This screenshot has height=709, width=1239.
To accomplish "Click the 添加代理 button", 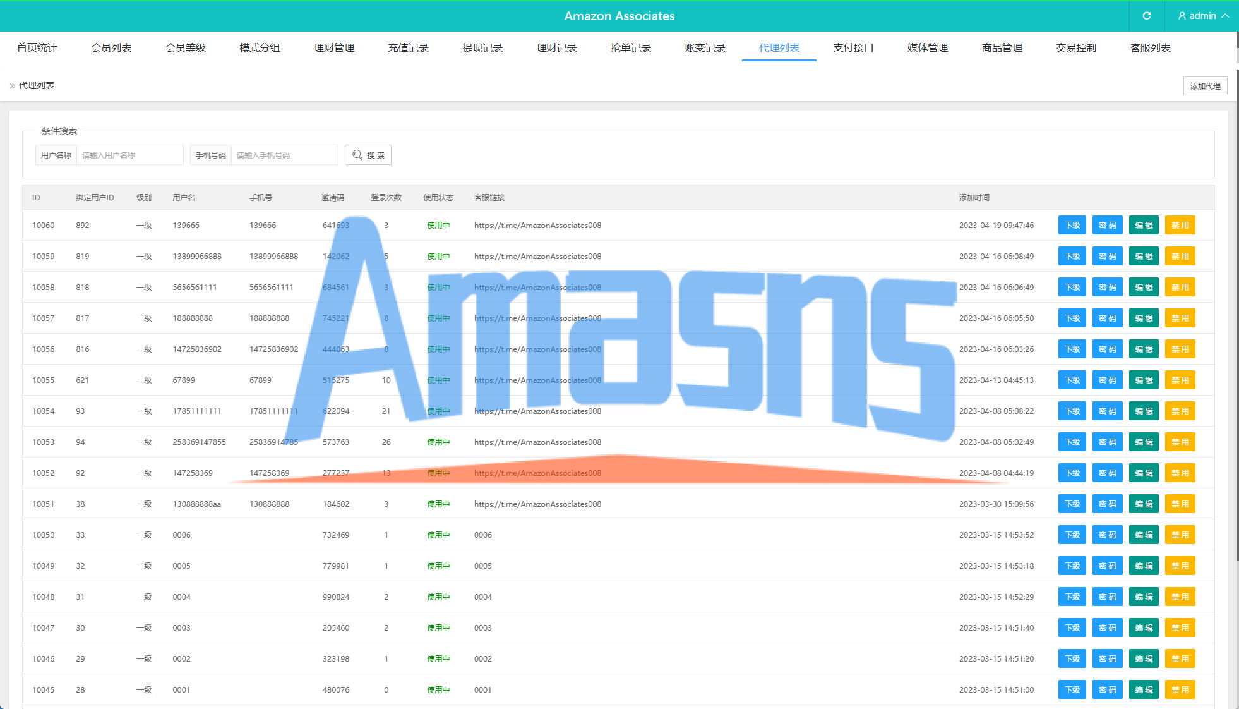I will coord(1205,86).
